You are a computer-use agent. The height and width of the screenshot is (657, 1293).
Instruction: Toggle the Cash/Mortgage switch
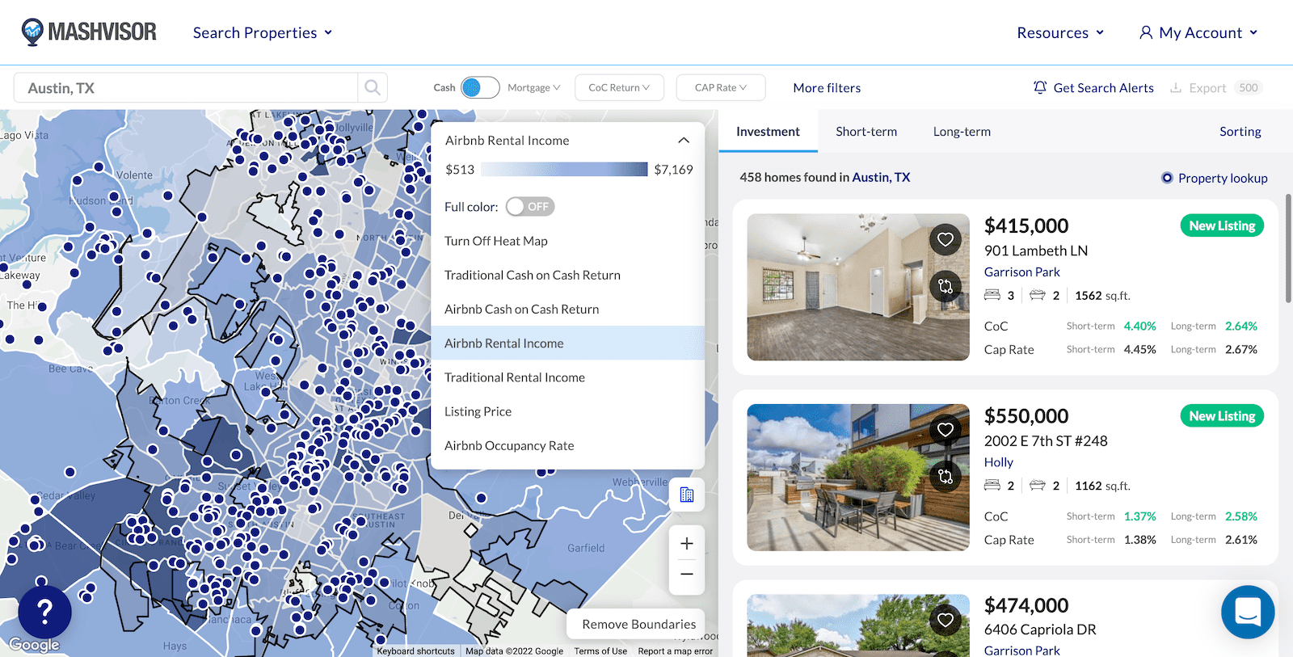click(480, 87)
